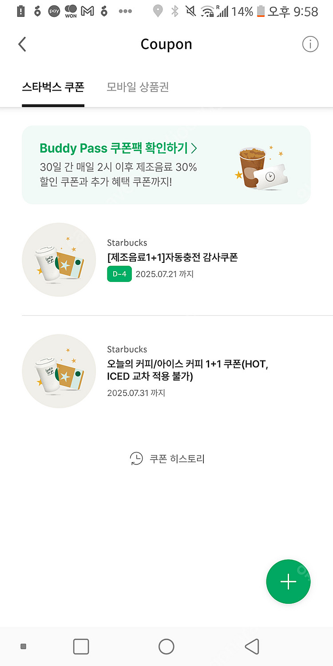Viewport: 333px width, 666px height.
Task: Expand the Buddy Pass chevron arrow
Action: click(194, 148)
